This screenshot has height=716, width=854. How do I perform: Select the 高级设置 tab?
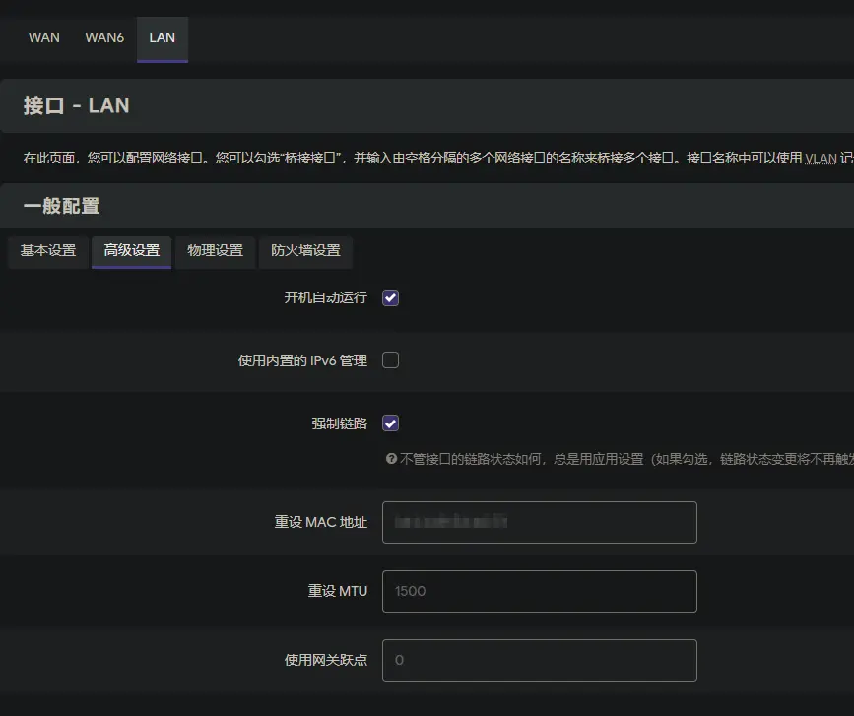point(132,251)
